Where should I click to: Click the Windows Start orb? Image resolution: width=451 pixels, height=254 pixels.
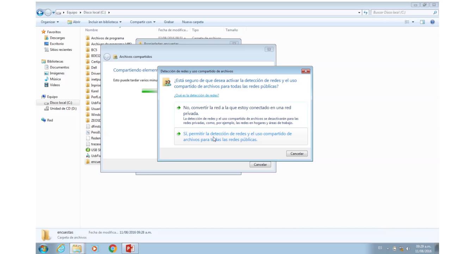click(x=43, y=249)
